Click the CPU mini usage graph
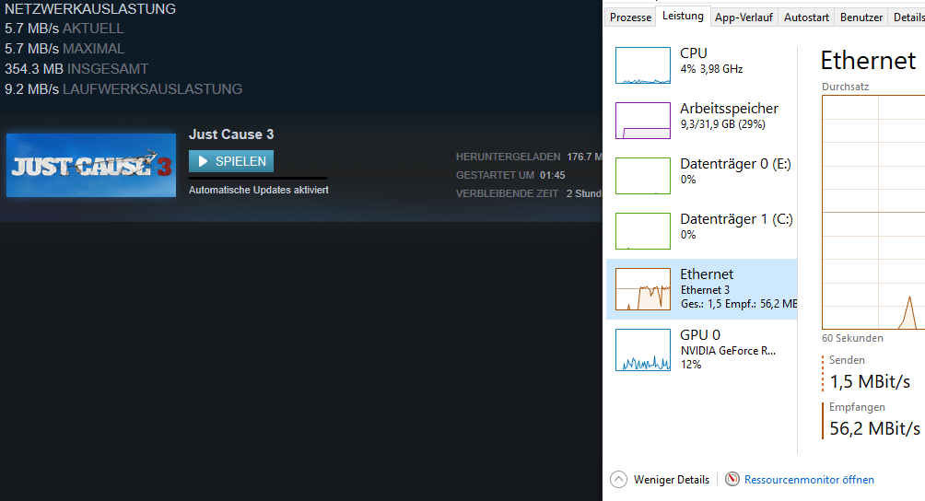 (x=643, y=65)
